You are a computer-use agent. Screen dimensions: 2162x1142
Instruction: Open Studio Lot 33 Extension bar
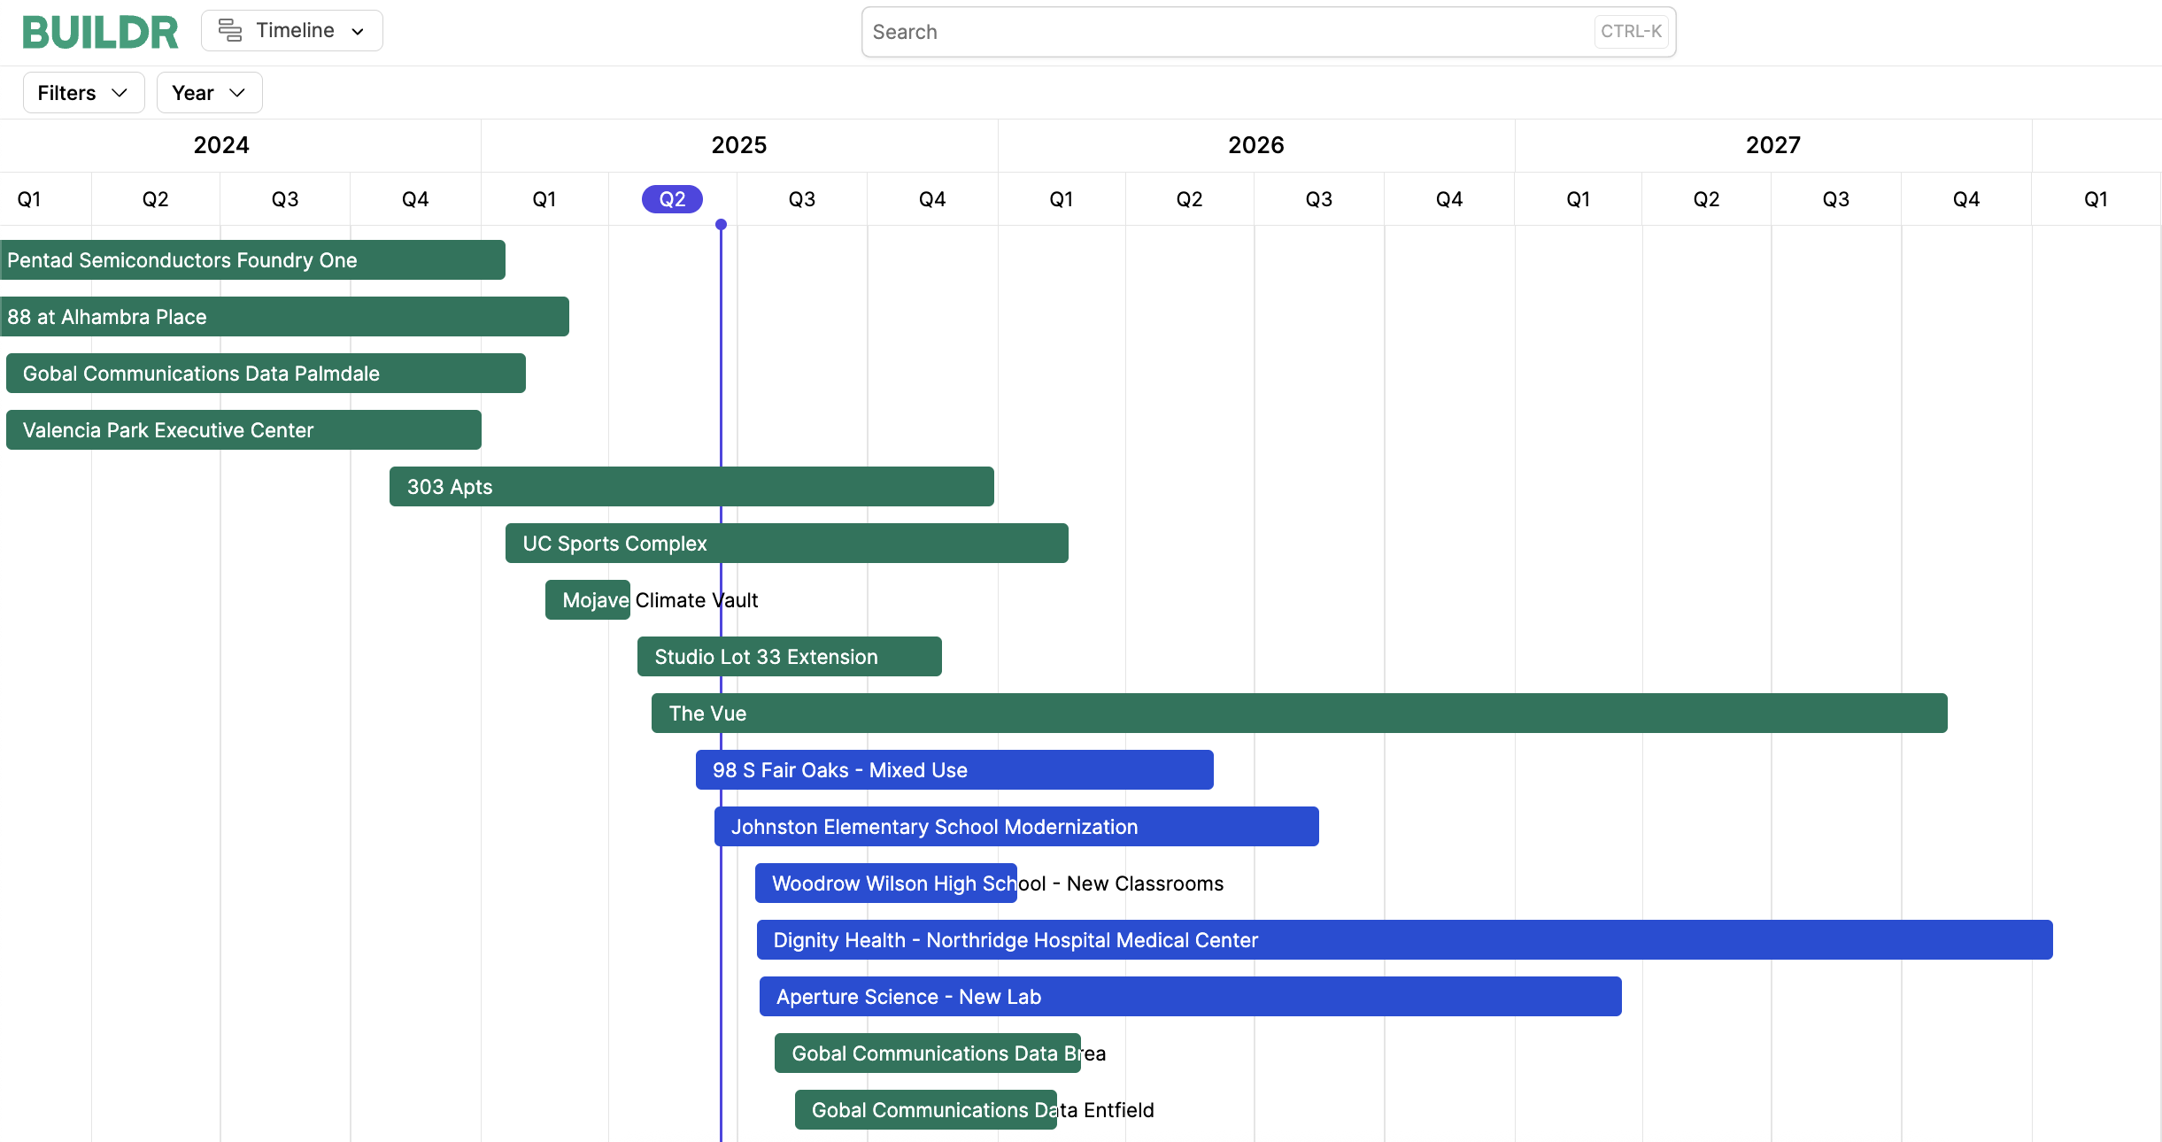click(789, 657)
